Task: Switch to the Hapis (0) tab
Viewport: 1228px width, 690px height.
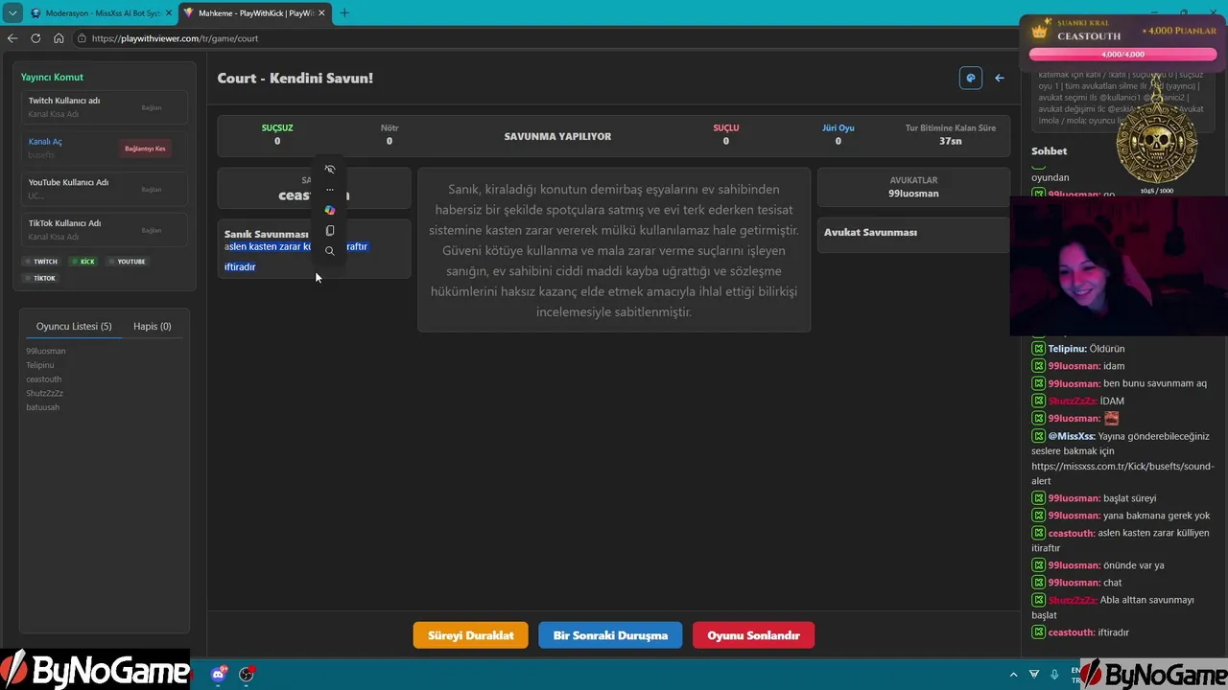Action: pyautogui.click(x=152, y=327)
